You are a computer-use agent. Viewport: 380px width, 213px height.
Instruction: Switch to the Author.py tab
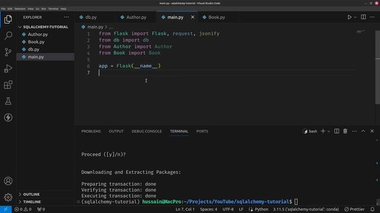[x=136, y=17]
